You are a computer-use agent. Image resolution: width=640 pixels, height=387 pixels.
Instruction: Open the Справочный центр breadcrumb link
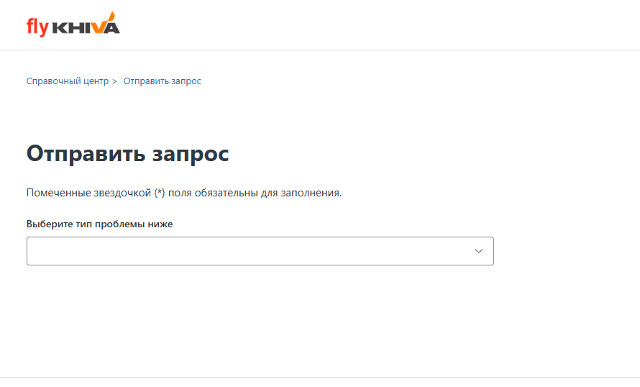[68, 81]
